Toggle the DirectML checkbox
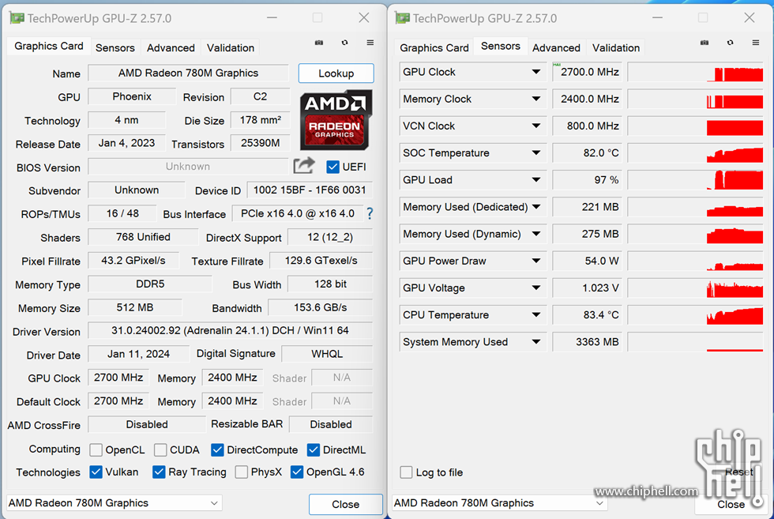The height and width of the screenshot is (519, 774). point(314,449)
